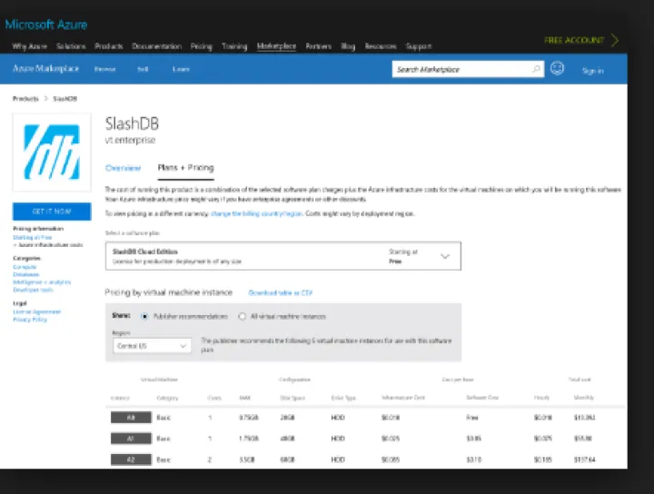
Task: Open the change billing country/region link
Action: click(256, 213)
